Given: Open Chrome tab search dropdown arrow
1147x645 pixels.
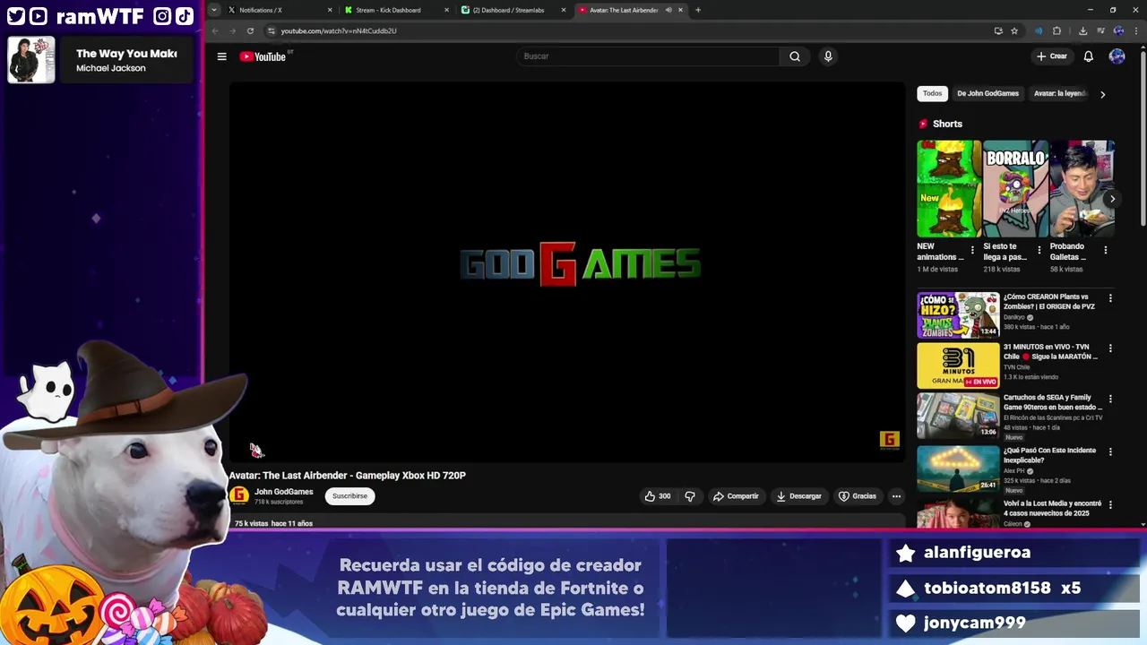Looking at the screenshot, I should coord(213,10).
